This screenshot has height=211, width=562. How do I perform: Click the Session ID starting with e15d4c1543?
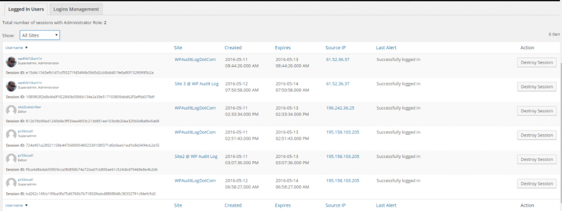89,72
